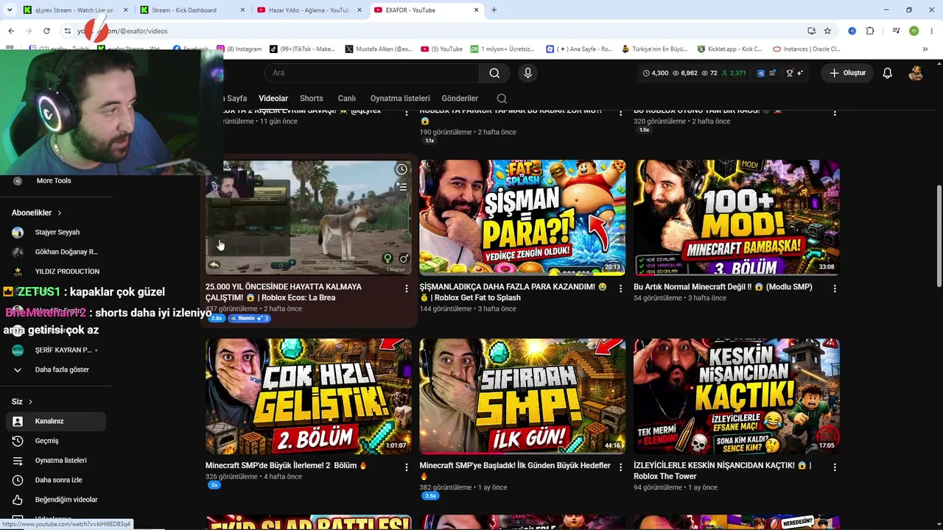Switch to the Shorts channel tab
Screen dimensions: 943x530
pos(311,99)
